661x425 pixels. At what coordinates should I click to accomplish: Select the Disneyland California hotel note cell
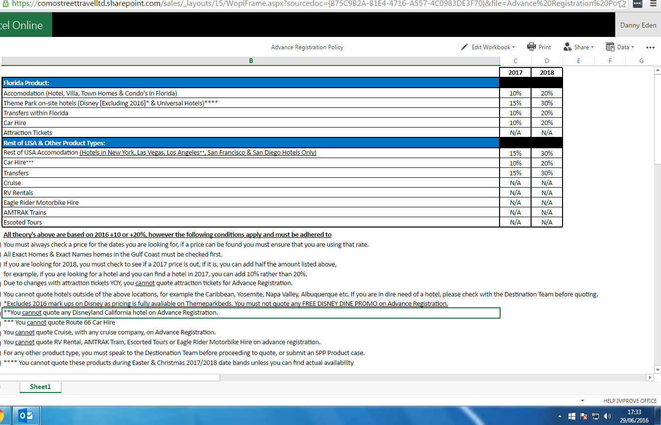(x=251, y=313)
